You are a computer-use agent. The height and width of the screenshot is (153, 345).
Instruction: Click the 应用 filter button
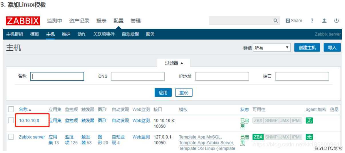[163, 93]
